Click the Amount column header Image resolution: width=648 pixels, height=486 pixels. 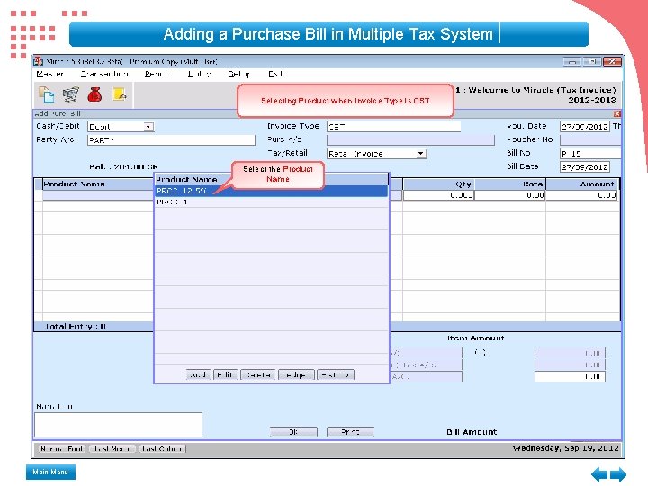click(582, 184)
